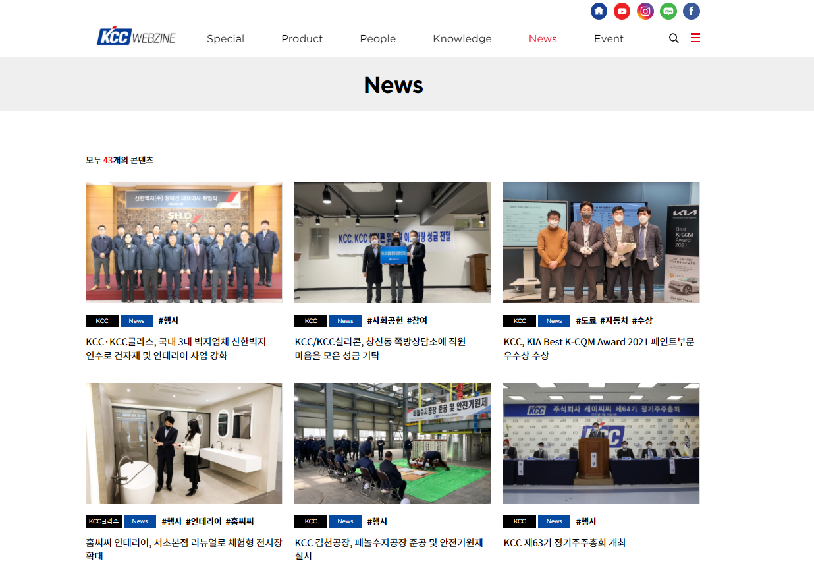Read article 창신동 쪽방상담소 성금 기탁
The image size is (814, 572).
point(380,349)
